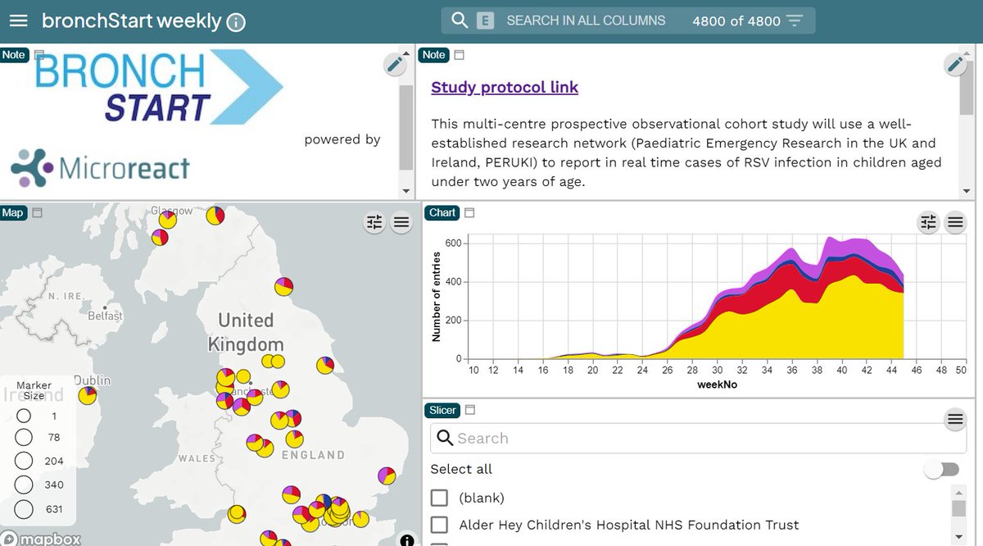Image resolution: width=983 pixels, height=546 pixels.
Task: Toggle the Select all switch
Action: pos(940,469)
